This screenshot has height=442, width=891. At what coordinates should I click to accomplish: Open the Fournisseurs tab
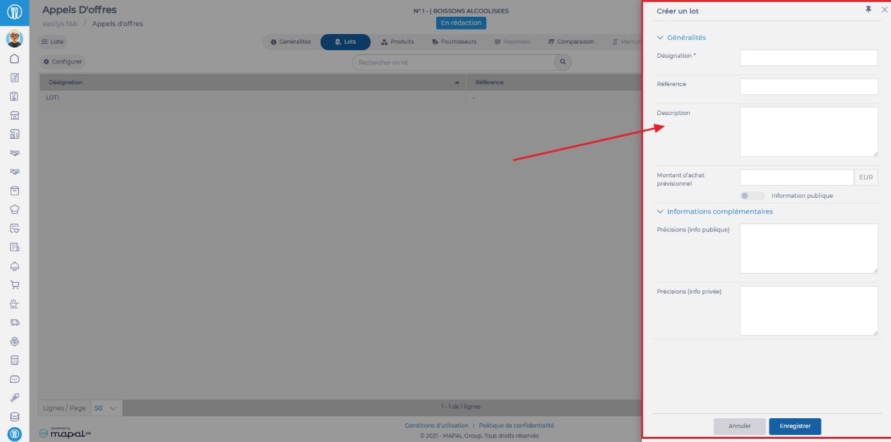(x=454, y=42)
